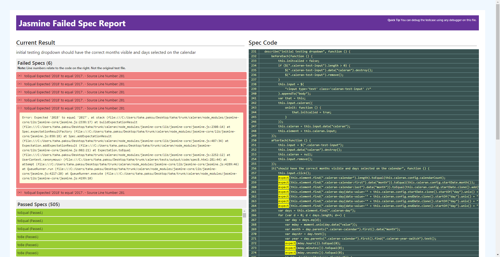Expand the second failed spec plus icon
This screenshot has width=500, height=257.
tap(20, 84)
